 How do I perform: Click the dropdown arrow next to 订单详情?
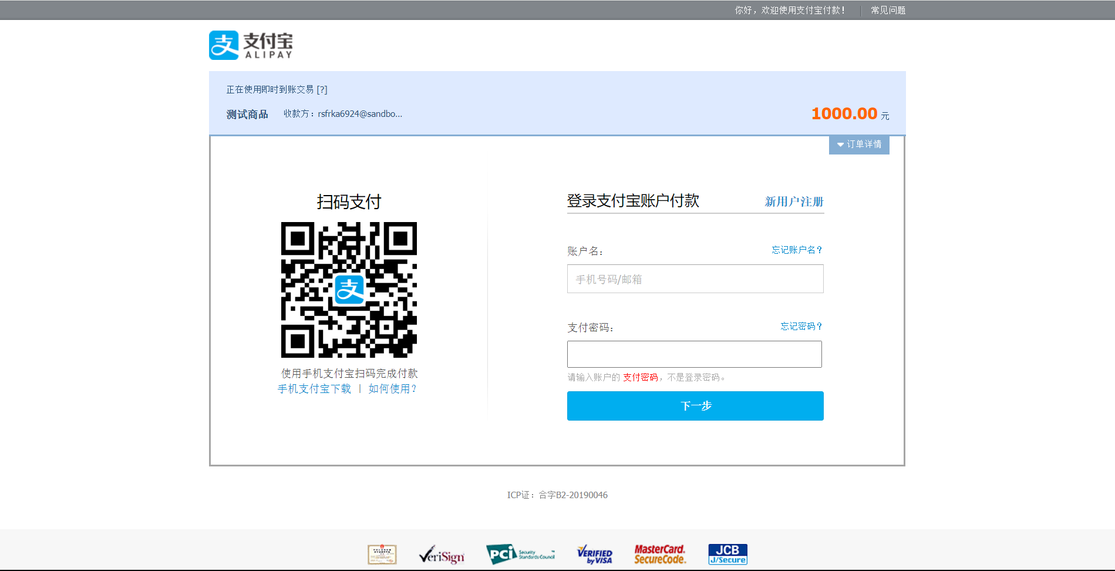pos(841,145)
